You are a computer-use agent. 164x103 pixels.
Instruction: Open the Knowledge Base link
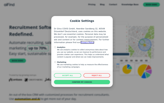[130, 4]
